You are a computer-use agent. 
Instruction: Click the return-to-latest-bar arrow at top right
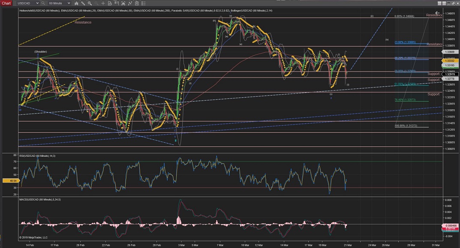[x=437, y=13]
